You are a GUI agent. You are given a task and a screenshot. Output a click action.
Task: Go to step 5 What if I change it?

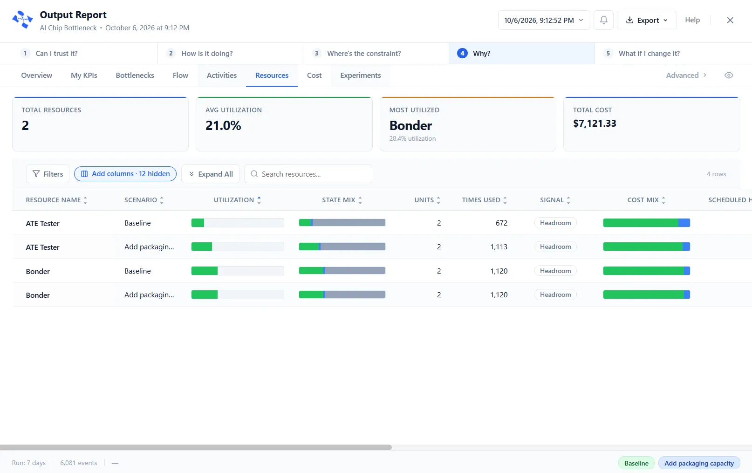coord(673,54)
